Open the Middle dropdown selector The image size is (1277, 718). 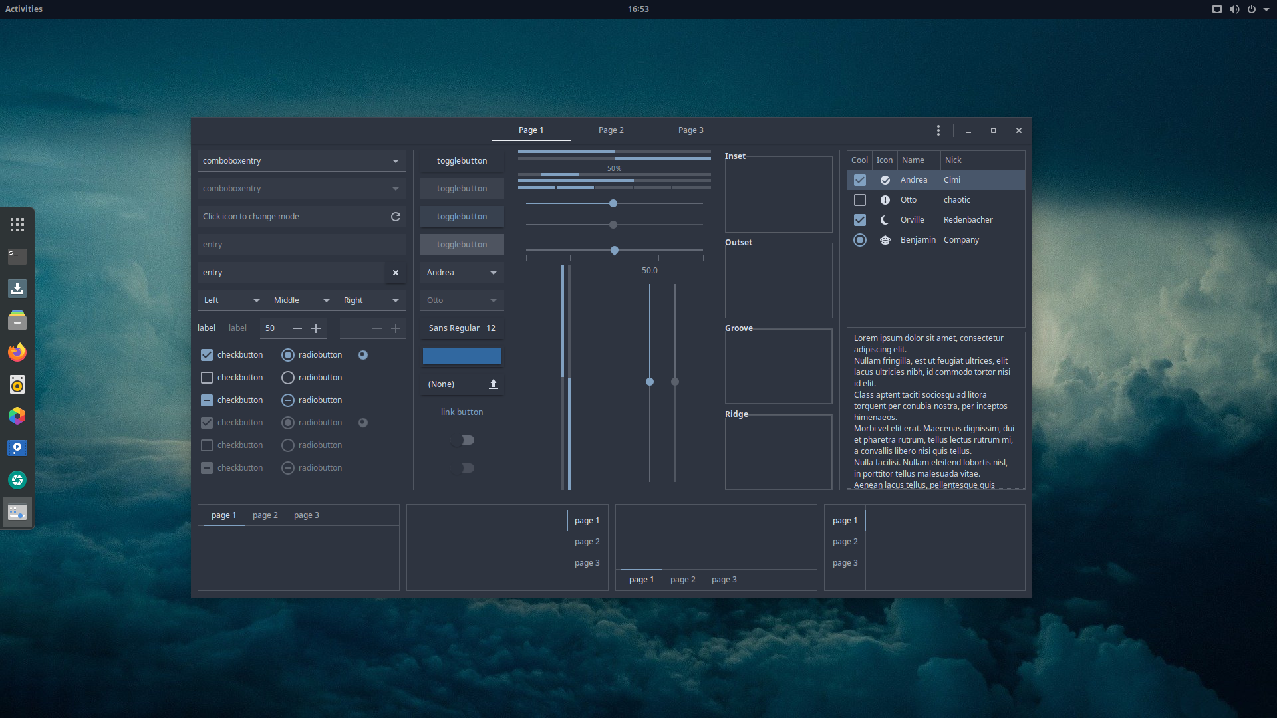pyautogui.click(x=301, y=300)
